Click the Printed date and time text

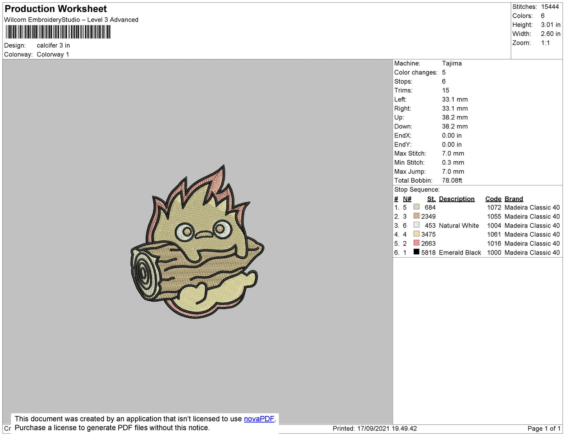[375, 429]
